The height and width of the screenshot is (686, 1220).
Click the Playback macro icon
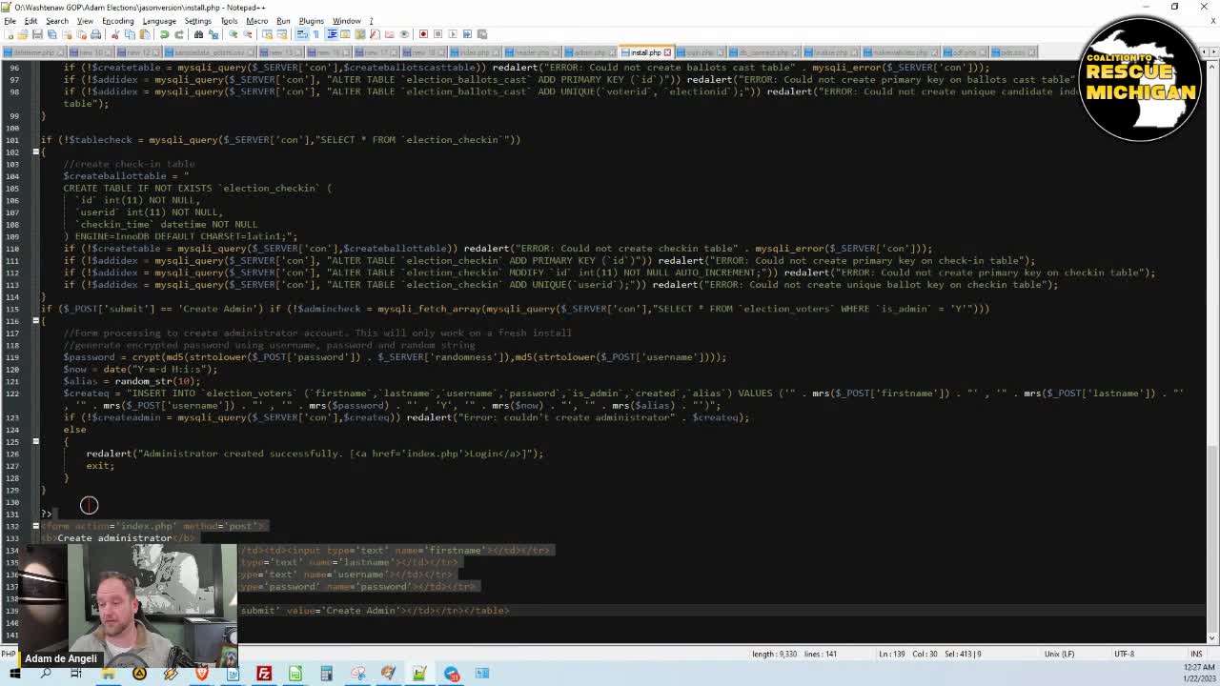(x=452, y=34)
